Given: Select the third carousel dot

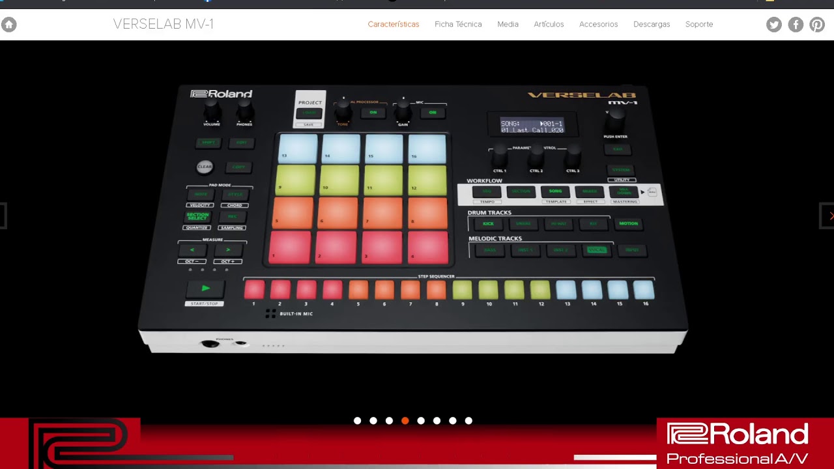Looking at the screenshot, I should point(389,421).
